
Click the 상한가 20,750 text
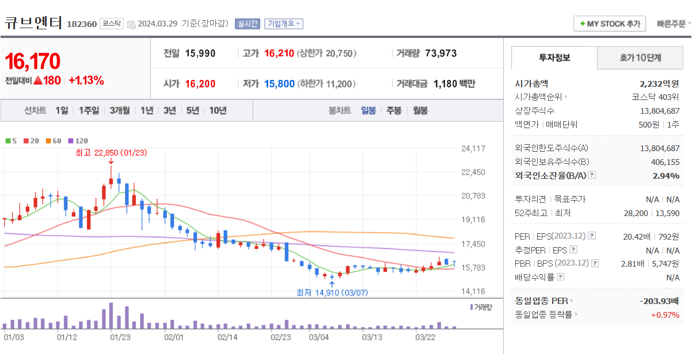(327, 53)
